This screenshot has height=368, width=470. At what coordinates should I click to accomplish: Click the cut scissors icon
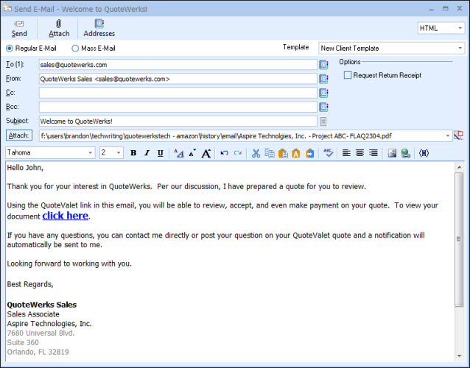pyautogui.click(x=256, y=153)
